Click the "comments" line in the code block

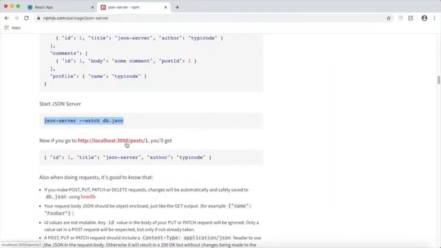pos(69,53)
